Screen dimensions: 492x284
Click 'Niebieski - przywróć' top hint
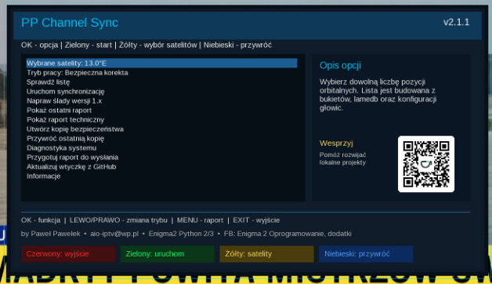point(237,46)
